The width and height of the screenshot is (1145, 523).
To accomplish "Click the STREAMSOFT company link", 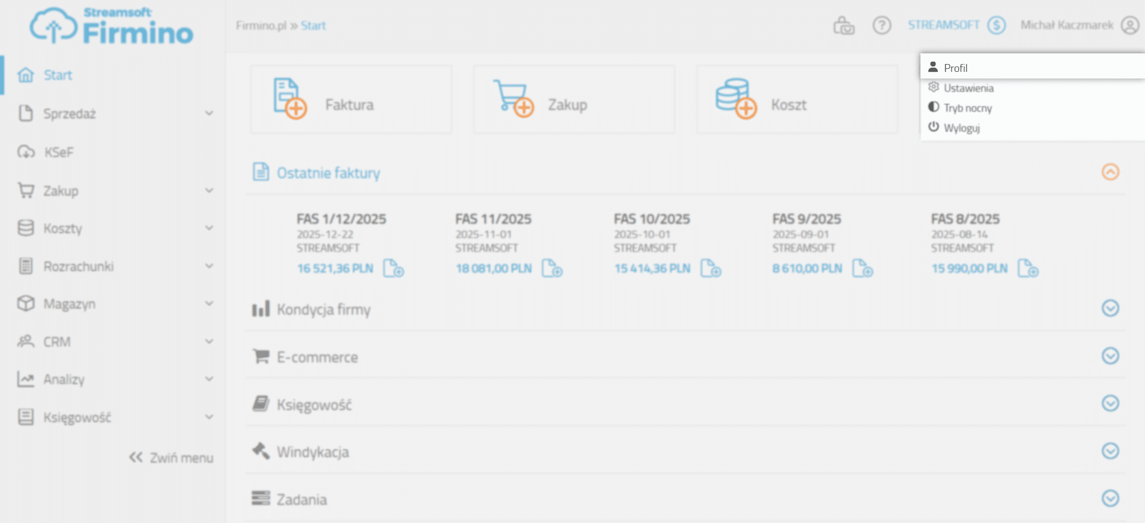I will coord(943,25).
